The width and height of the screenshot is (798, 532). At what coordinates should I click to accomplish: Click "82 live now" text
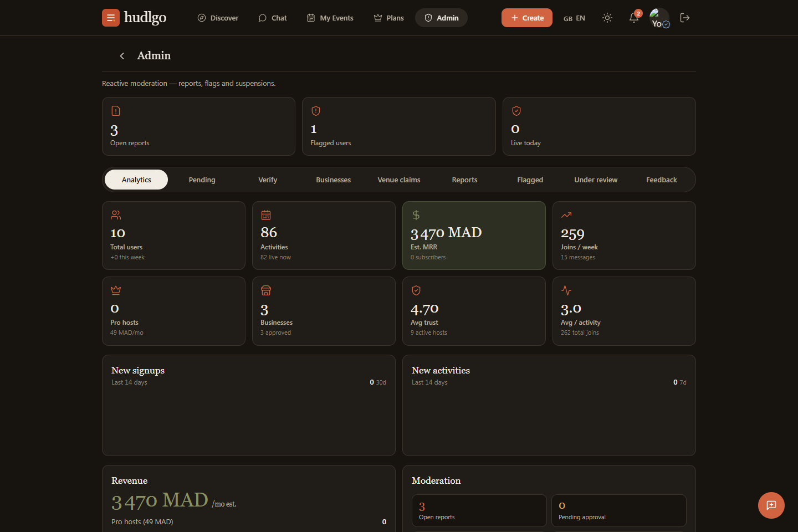pos(275,257)
